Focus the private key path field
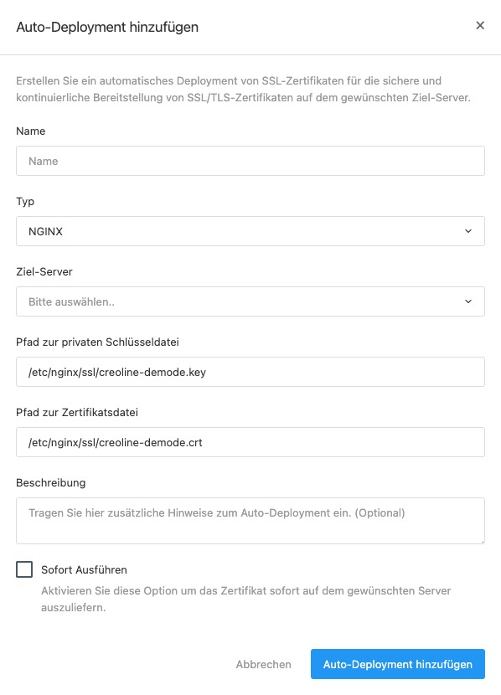This screenshot has width=501, height=695. click(250, 372)
